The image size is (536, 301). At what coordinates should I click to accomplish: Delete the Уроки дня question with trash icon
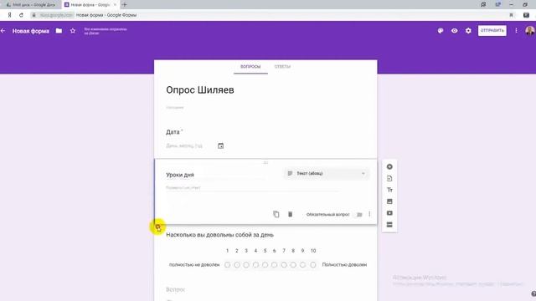click(x=290, y=214)
